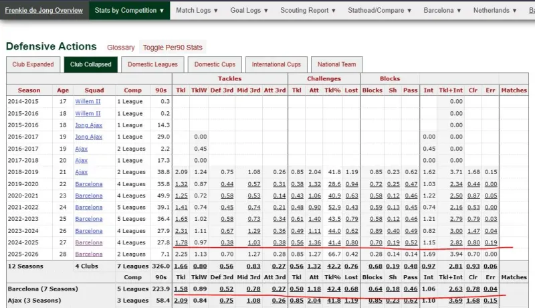Switch to the Domestic Leagues tab
This screenshot has height=308, width=535.
click(x=153, y=64)
